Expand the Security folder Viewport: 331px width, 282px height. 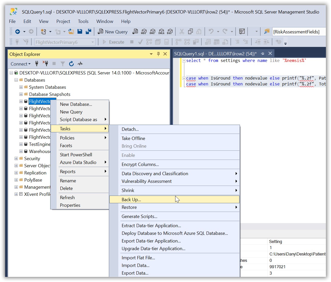click(x=16, y=158)
